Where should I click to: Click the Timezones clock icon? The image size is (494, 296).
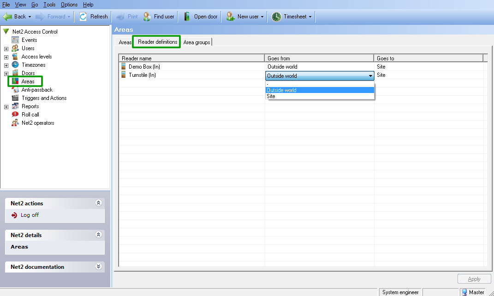click(15, 65)
